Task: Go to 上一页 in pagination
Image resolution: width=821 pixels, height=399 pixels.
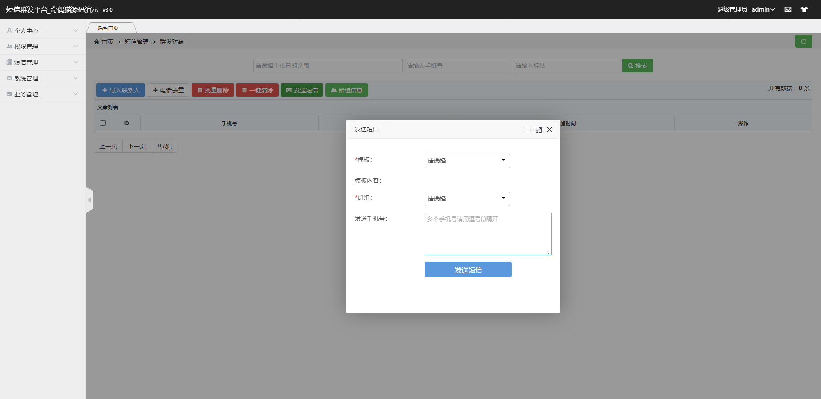Action: (108, 146)
